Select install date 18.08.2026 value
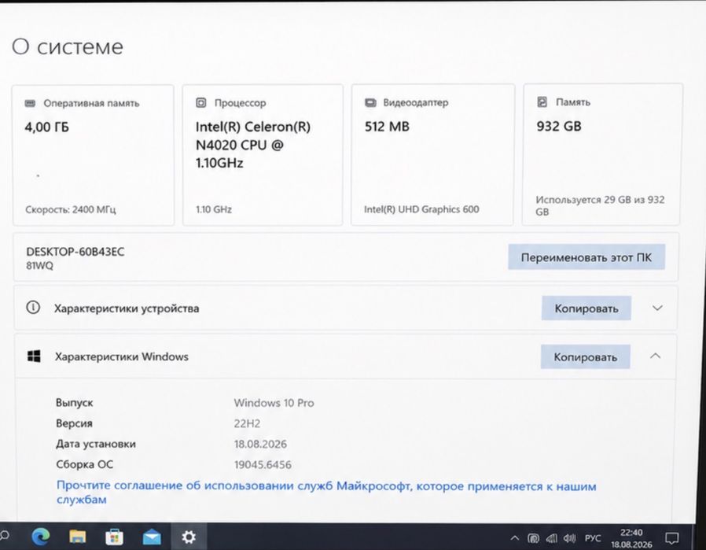The image size is (706, 550). (x=260, y=444)
